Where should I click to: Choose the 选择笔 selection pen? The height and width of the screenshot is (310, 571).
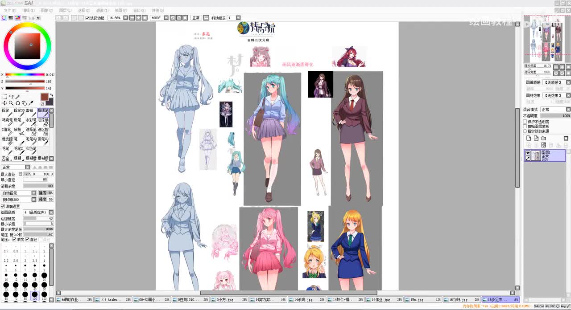click(31, 131)
